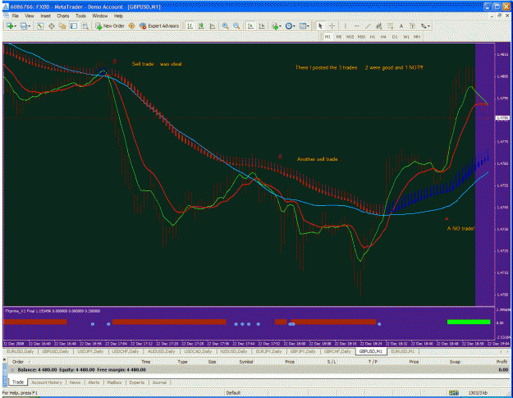
Task: Open the Charts menu
Action: (63, 16)
